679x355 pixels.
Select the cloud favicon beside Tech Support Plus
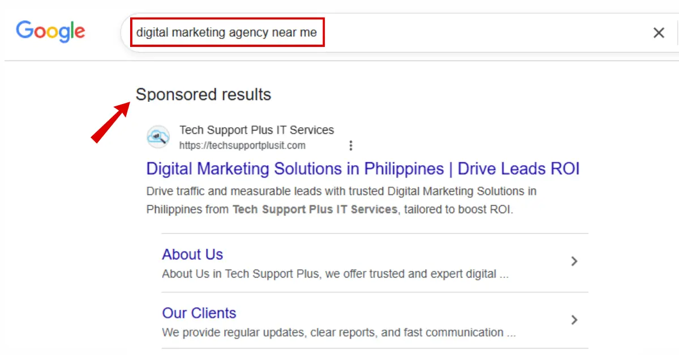[x=158, y=137]
